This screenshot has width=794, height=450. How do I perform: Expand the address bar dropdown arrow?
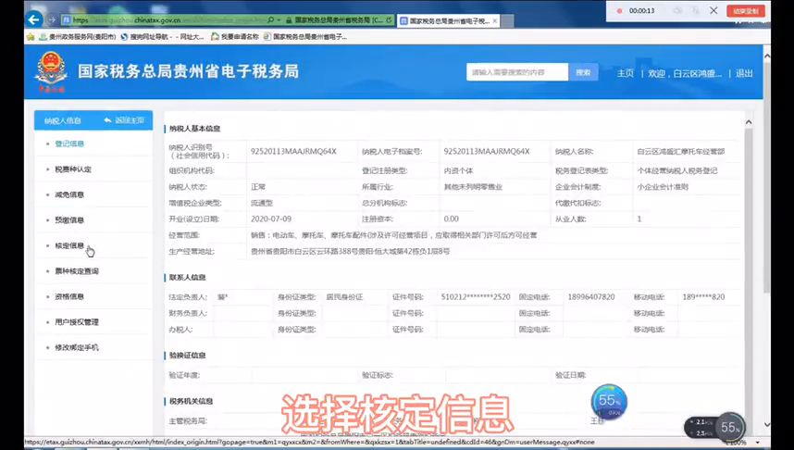coord(279,20)
